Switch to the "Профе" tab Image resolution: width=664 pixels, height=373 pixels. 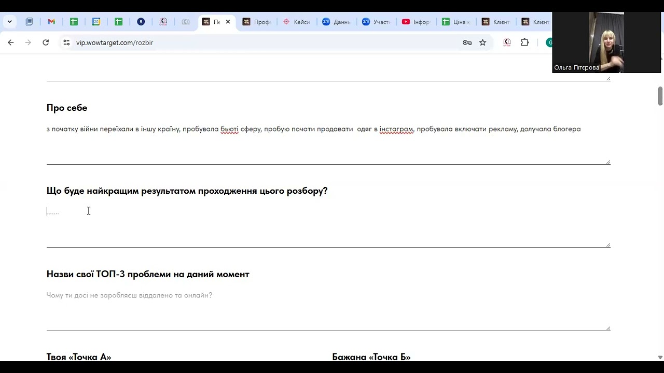click(257, 22)
